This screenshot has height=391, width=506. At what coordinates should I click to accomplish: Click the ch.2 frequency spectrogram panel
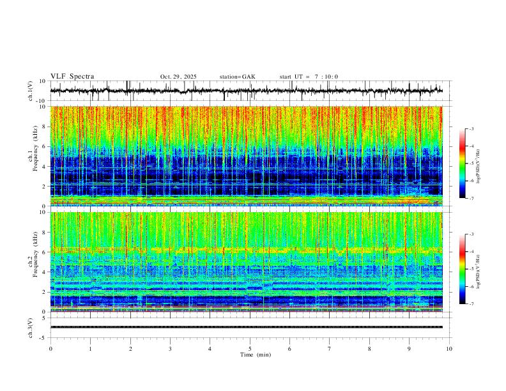coord(247,262)
